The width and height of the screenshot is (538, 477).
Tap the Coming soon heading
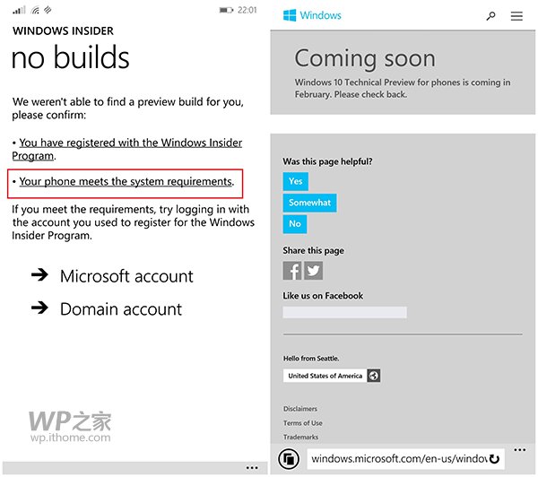click(365, 59)
